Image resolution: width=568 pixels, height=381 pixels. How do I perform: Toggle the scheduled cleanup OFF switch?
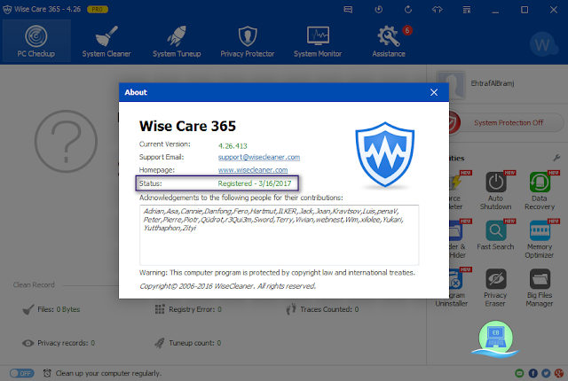click(x=22, y=373)
